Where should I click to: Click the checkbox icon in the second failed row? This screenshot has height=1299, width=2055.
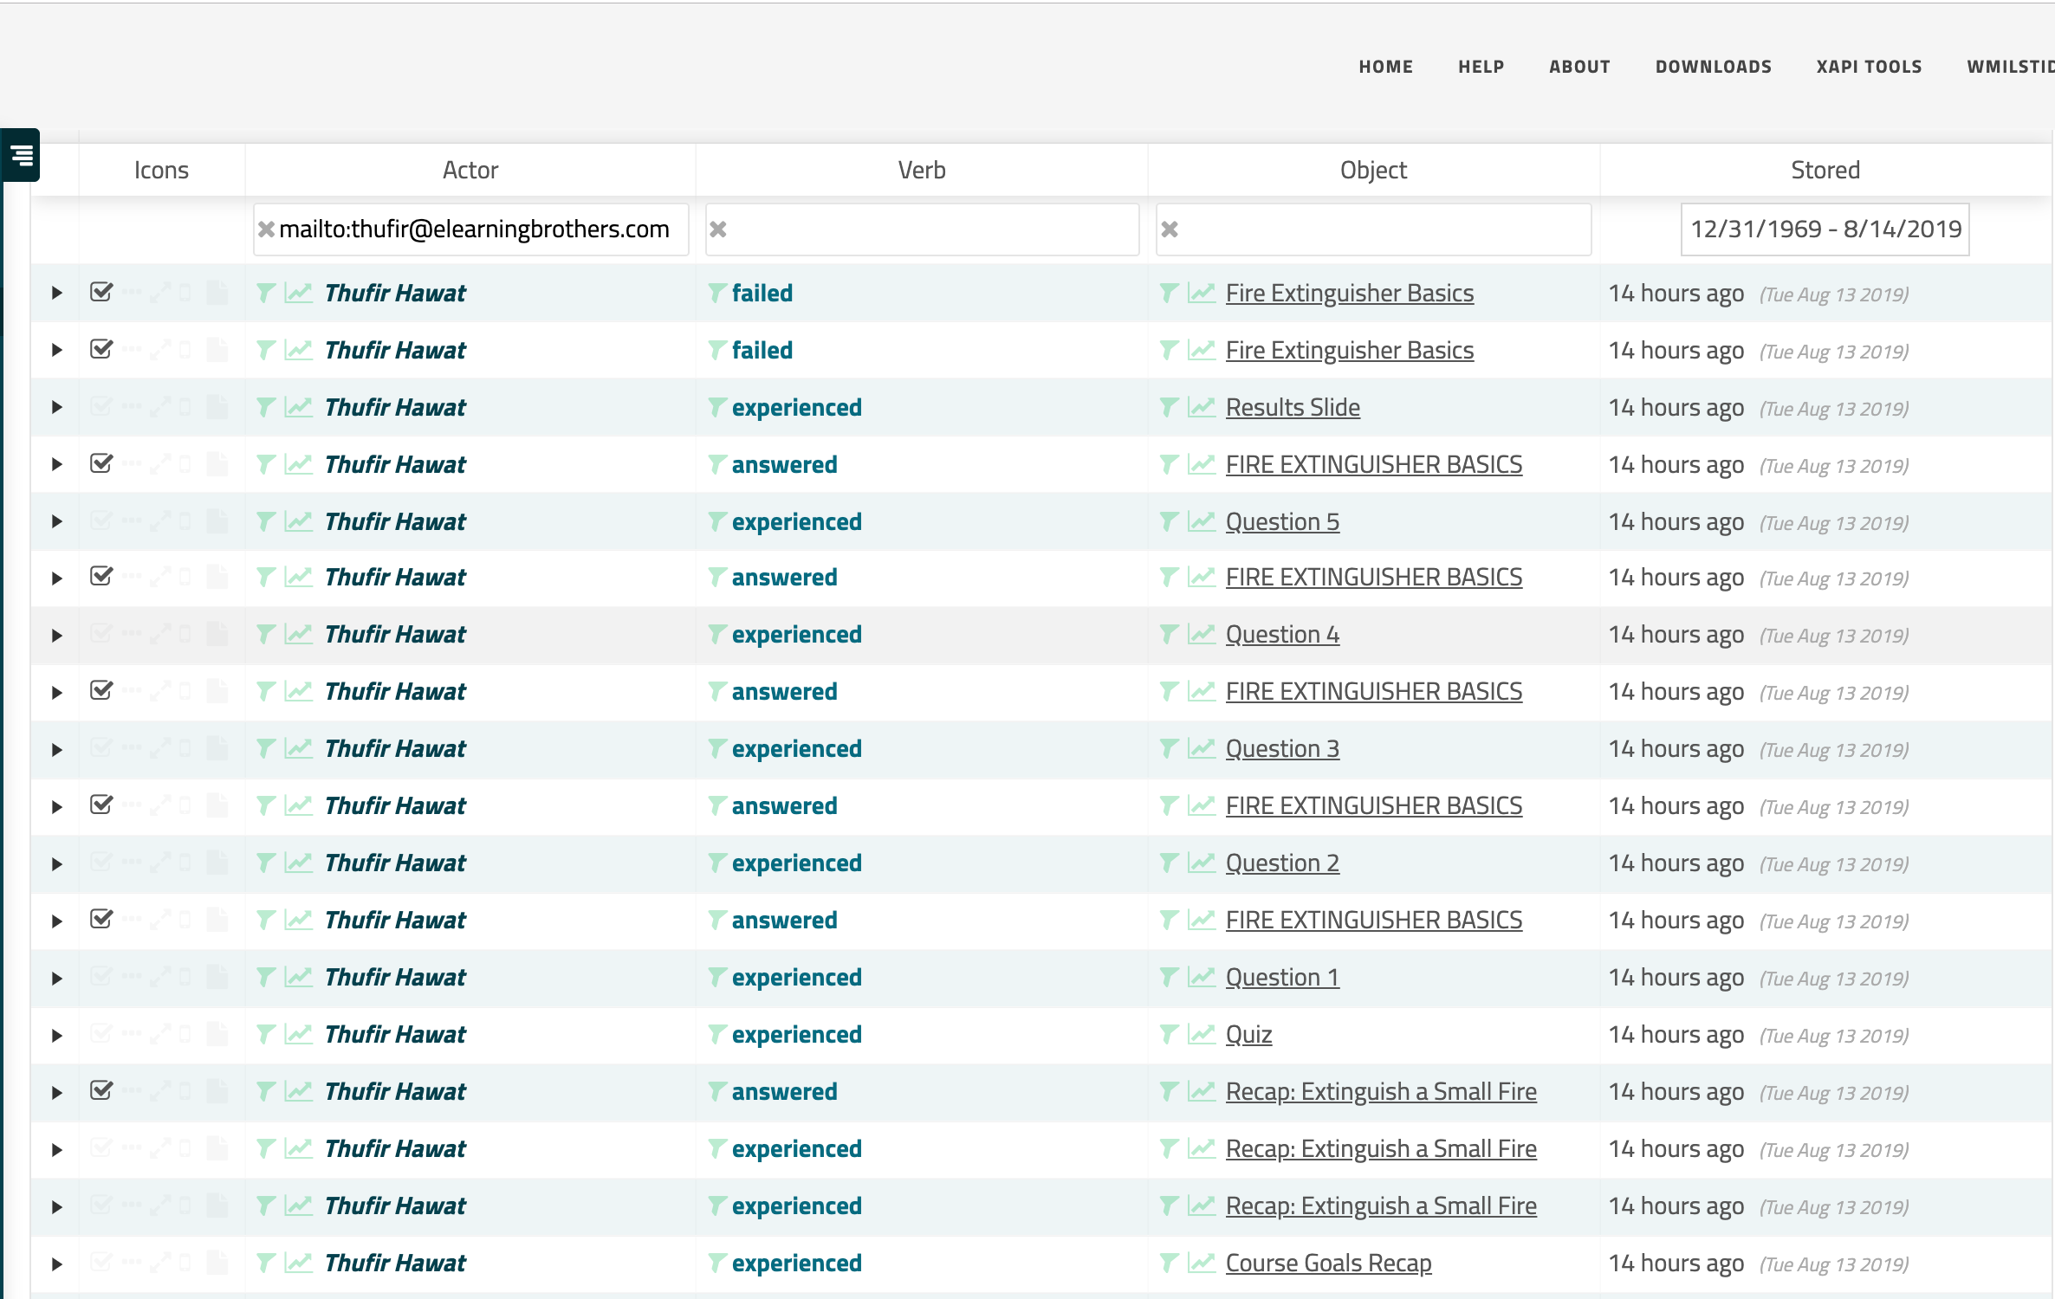click(101, 349)
